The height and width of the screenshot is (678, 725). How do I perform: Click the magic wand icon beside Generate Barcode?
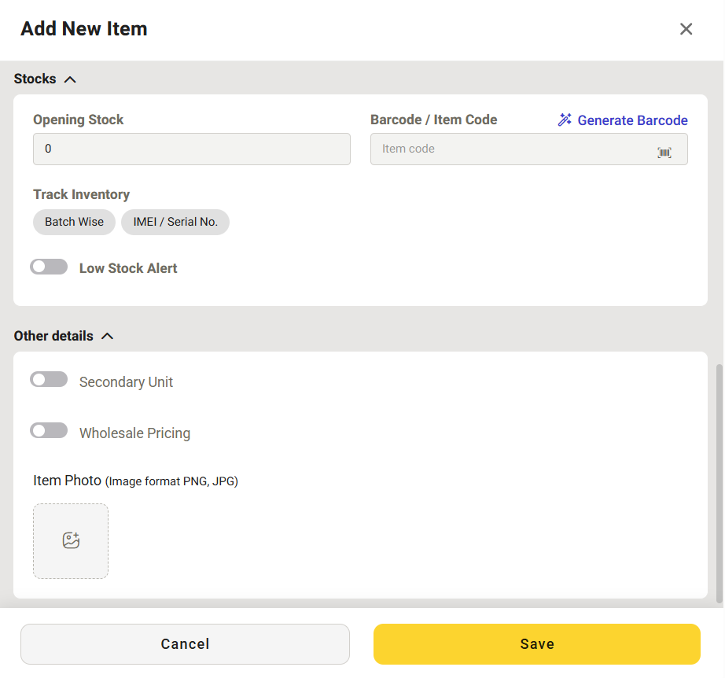(x=565, y=120)
